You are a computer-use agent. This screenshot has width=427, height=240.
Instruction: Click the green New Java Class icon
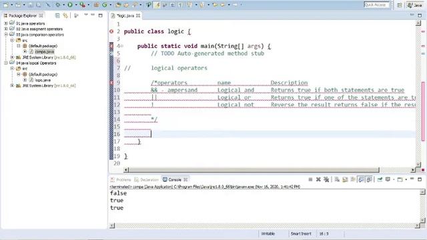(x=105, y=5)
